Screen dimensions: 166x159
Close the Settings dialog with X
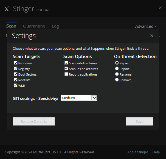[152, 36]
